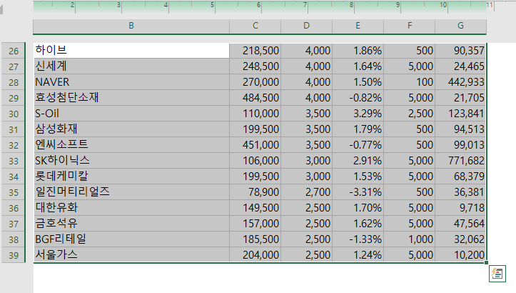This screenshot has width=516, height=293.
Task: Select row 34 header
Action: [x=13, y=177]
